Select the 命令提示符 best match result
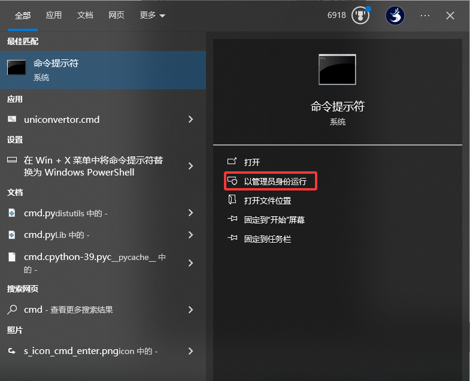 103,70
